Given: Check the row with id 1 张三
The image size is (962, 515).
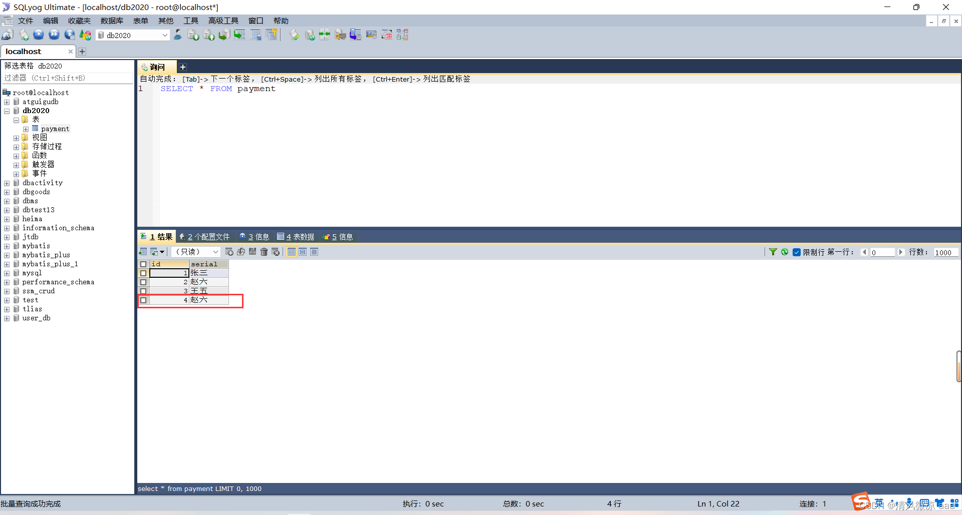Looking at the screenshot, I should 143,273.
